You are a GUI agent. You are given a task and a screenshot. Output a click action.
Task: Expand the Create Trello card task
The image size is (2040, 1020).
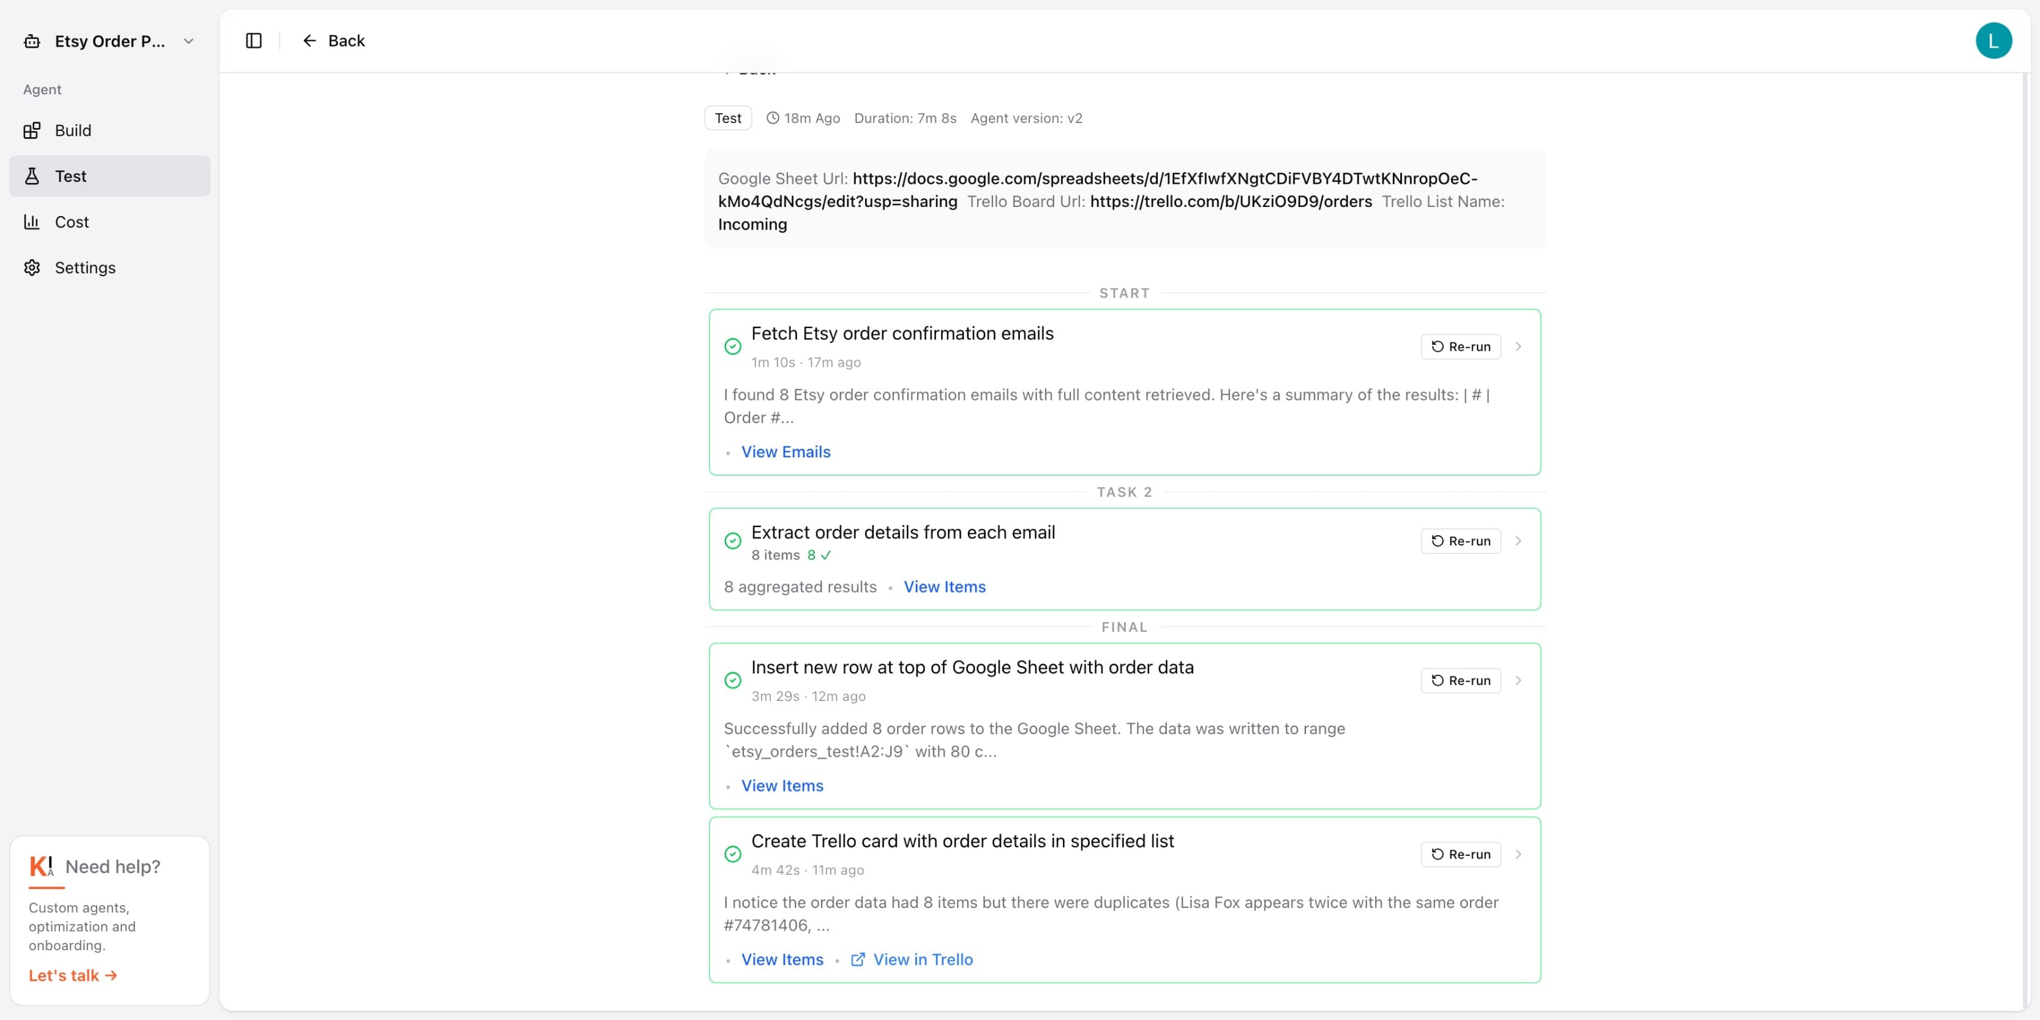click(x=1518, y=853)
